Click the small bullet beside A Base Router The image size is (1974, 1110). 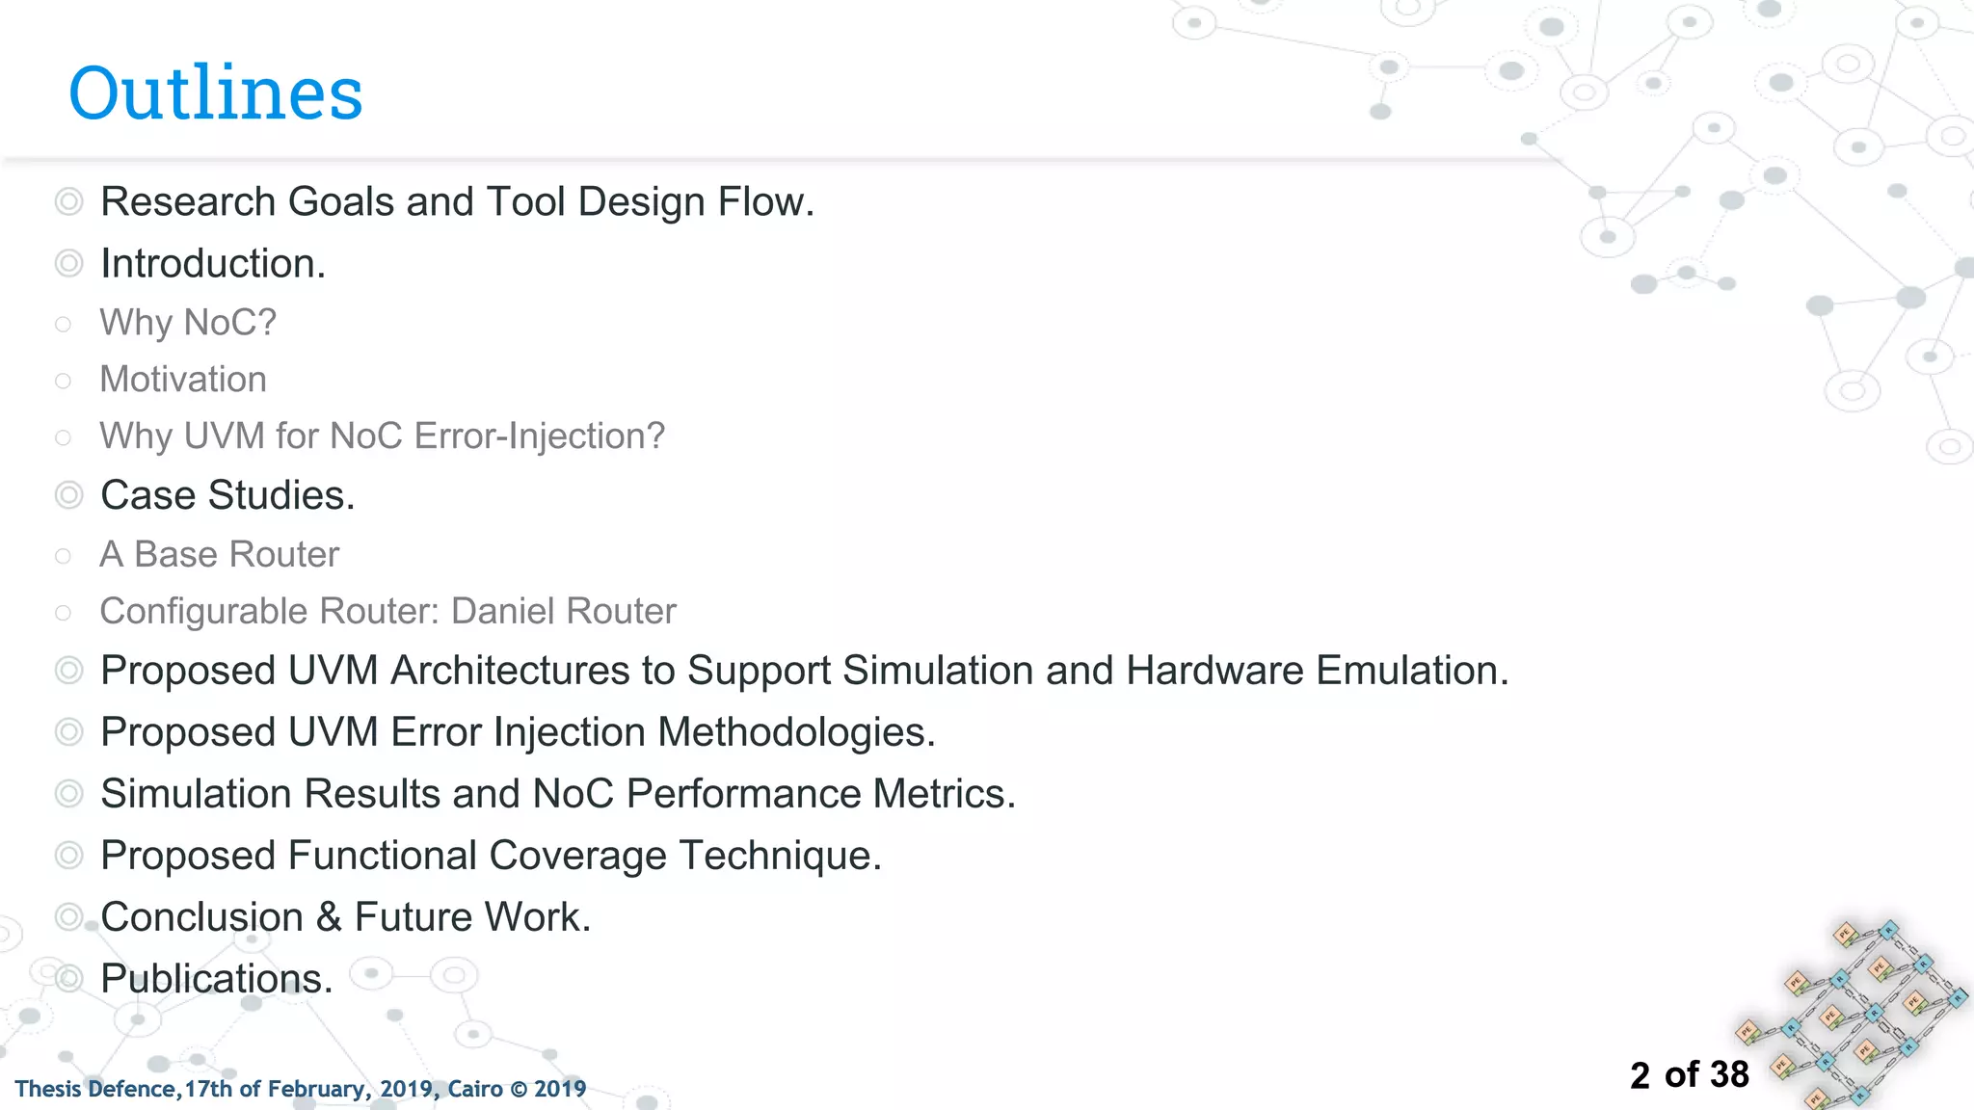click(x=63, y=556)
